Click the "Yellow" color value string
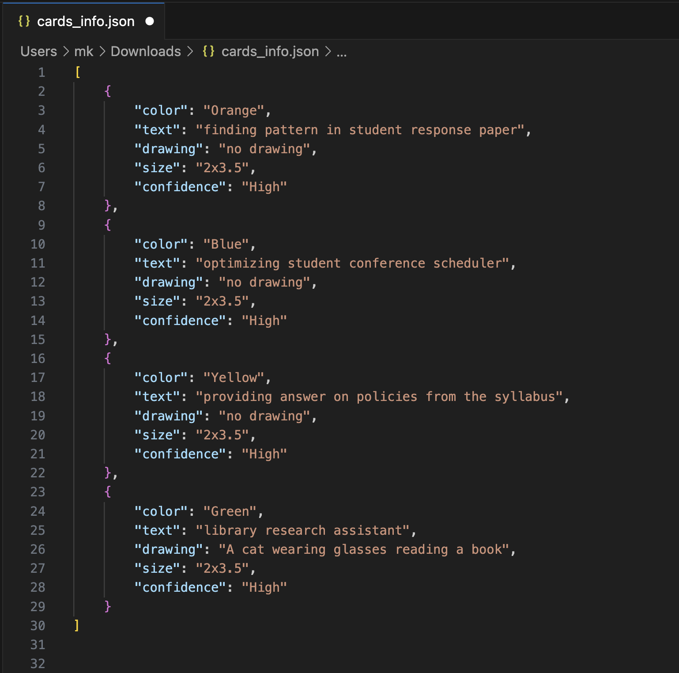679x673 pixels. tap(234, 378)
